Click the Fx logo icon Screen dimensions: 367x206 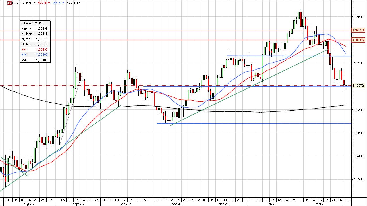click(x=9, y=3)
